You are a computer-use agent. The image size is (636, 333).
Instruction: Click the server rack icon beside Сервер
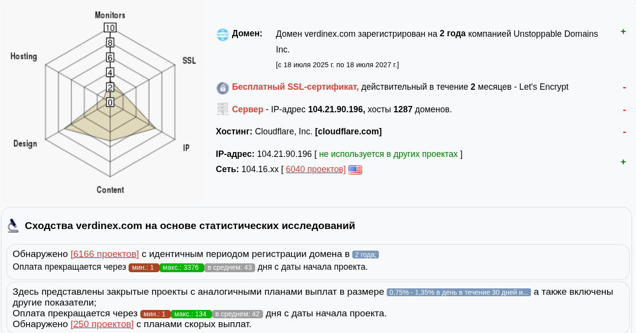click(x=223, y=109)
